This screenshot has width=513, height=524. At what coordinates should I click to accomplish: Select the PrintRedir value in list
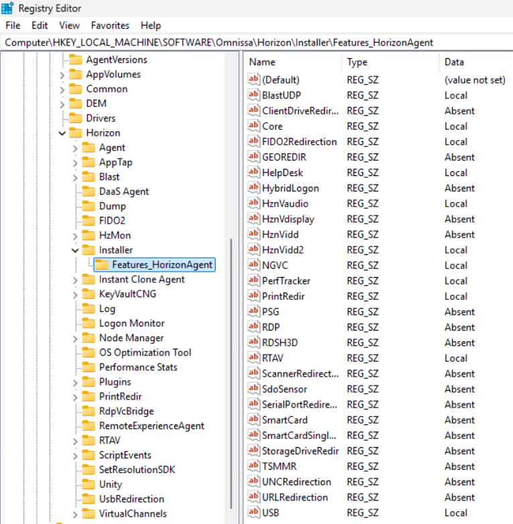(x=283, y=296)
